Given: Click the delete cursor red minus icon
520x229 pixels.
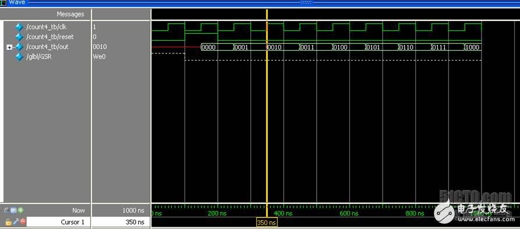Looking at the screenshot, I should pos(23,221).
